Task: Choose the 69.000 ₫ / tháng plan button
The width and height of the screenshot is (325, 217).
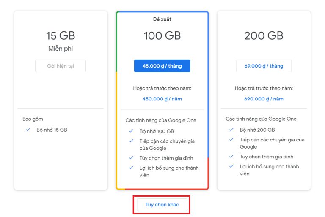Action: [x=264, y=66]
